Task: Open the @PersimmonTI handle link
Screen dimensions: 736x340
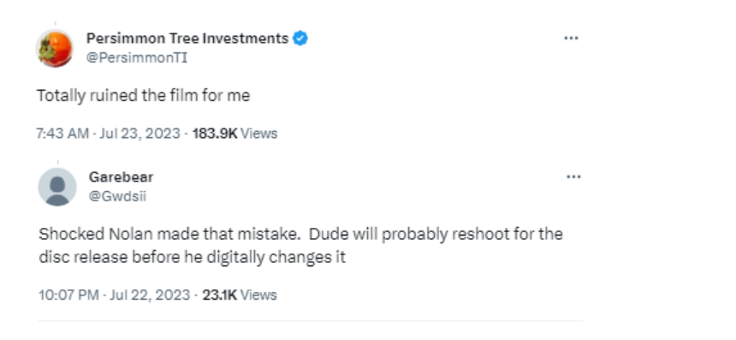Action: 137,58
